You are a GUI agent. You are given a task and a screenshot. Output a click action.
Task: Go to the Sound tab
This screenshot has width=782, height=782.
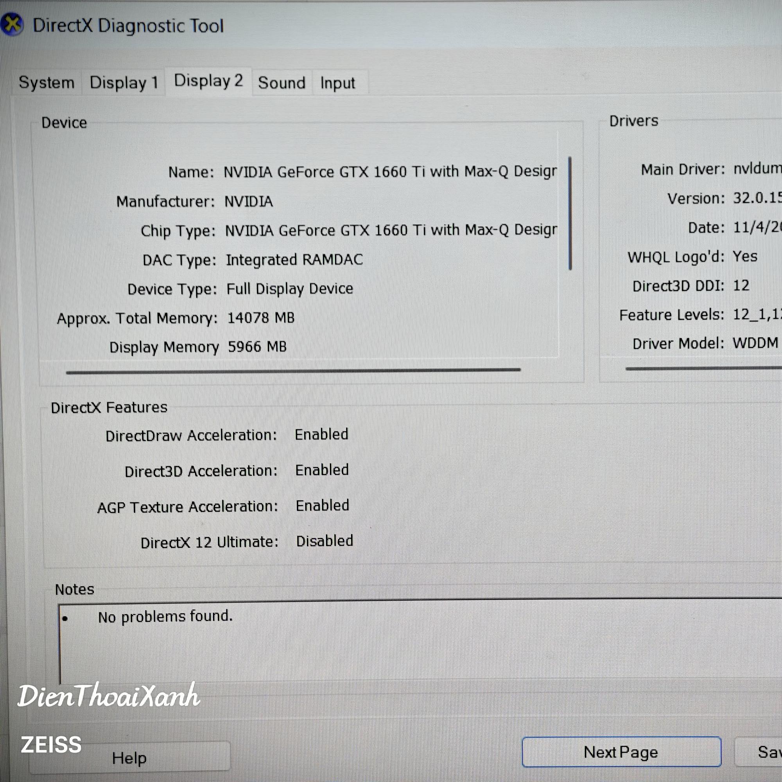[x=282, y=83]
